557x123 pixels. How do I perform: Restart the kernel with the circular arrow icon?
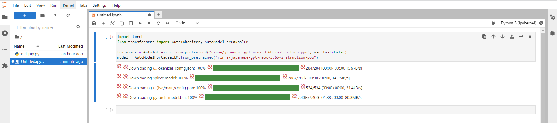click(158, 23)
